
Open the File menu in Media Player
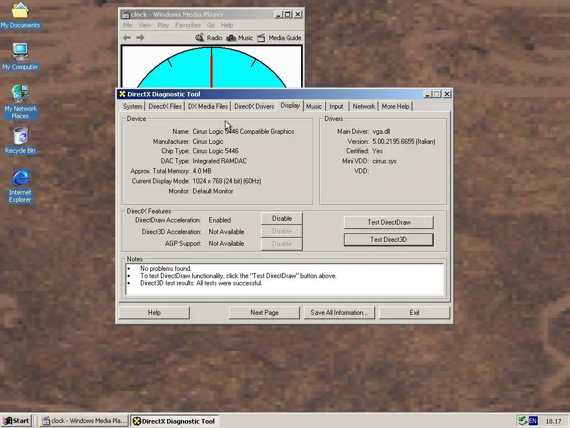click(x=127, y=25)
